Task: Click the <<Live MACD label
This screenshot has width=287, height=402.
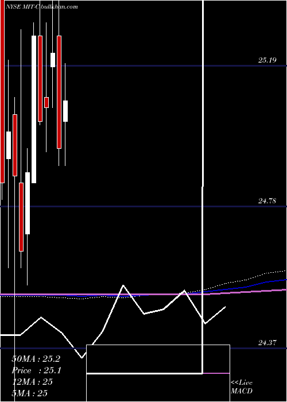Action: click(242, 386)
